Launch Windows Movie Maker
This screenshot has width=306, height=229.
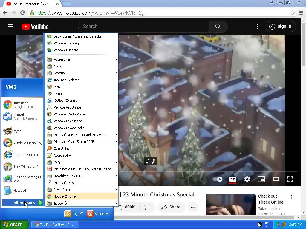pyautogui.click(x=82, y=128)
